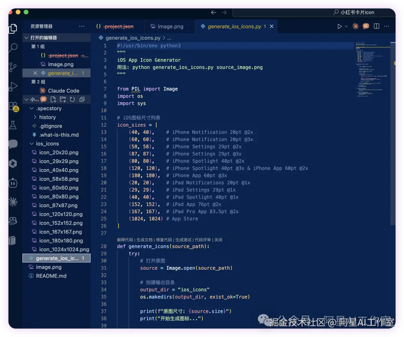Click the 生成文档 code lens link
Screen dimensions: 404x337
(x=144, y=240)
